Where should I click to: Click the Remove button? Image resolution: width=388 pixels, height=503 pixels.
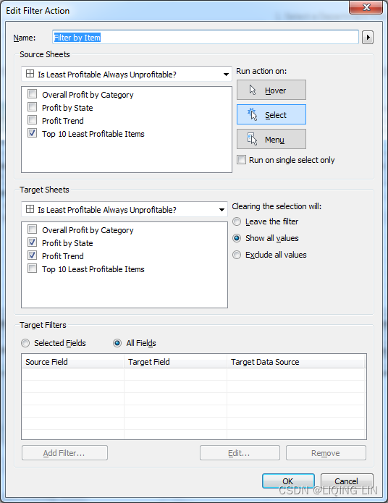[326, 452]
